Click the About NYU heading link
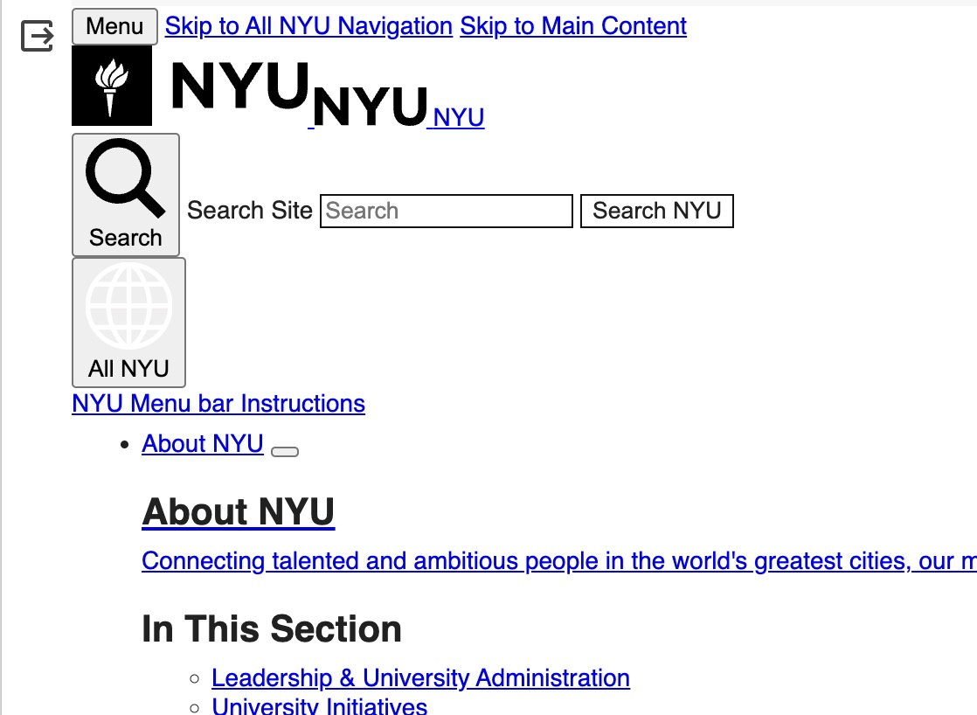The height and width of the screenshot is (715, 977). pos(239,512)
